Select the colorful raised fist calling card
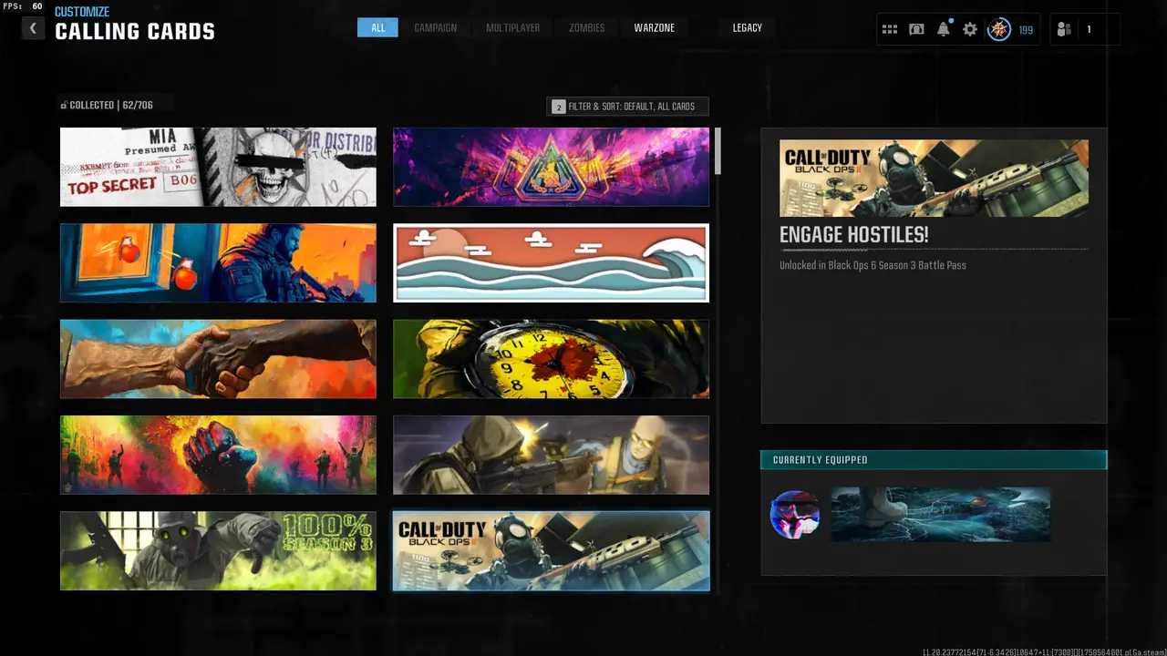 218,455
